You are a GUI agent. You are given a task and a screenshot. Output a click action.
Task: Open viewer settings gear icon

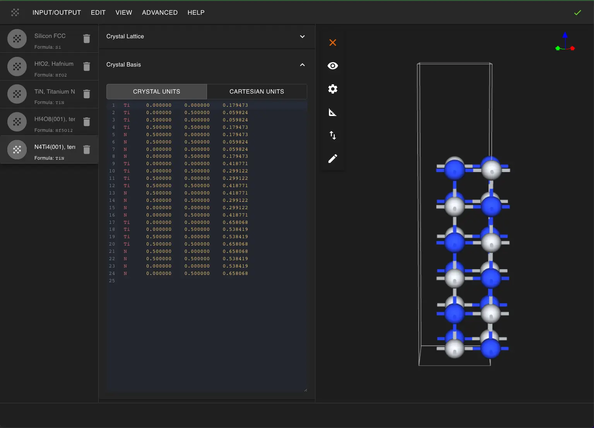point(333,89)
